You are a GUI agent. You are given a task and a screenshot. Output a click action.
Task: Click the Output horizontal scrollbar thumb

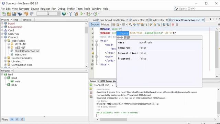[x=113, y=120]
